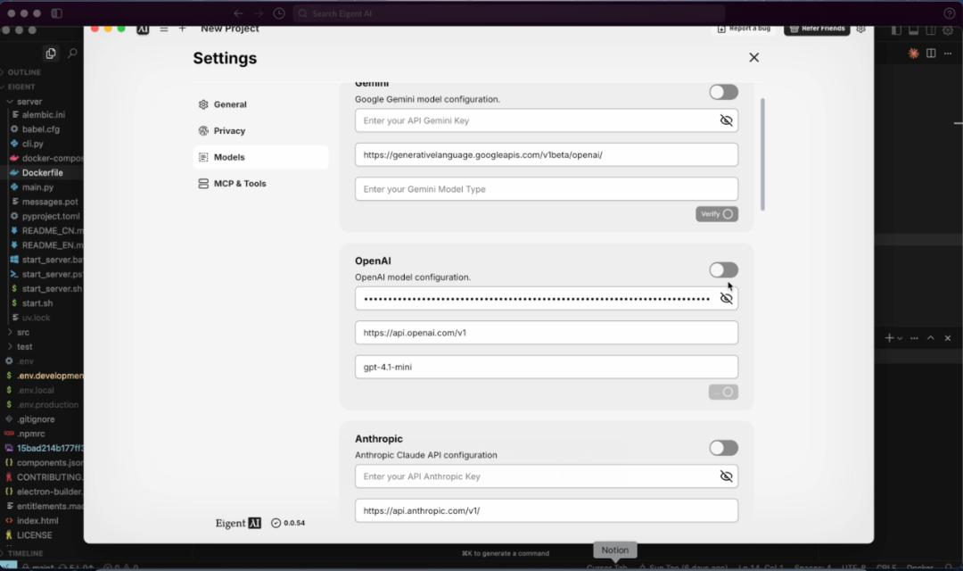Close the terminal panel
Viewport: 963px width, 571px height.
(948, 338)
